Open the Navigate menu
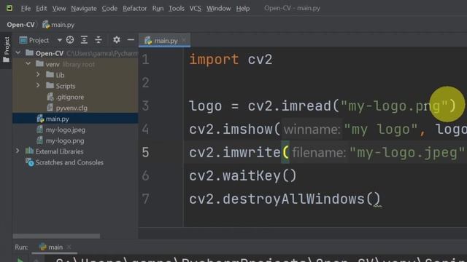Viewport: 467px width, 262px height. click(x=84, y=8)
